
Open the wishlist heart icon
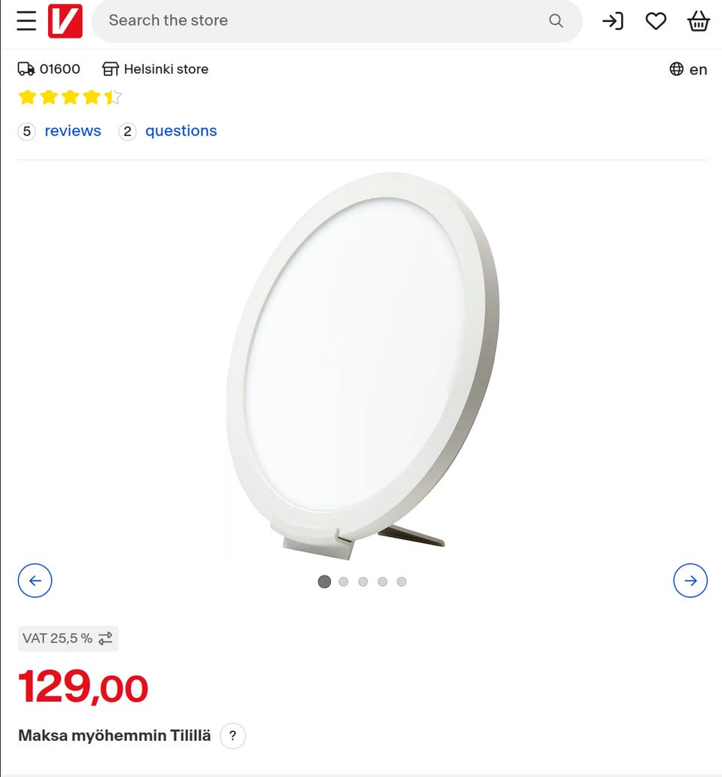pyautogui.click(x=656, y=21)
